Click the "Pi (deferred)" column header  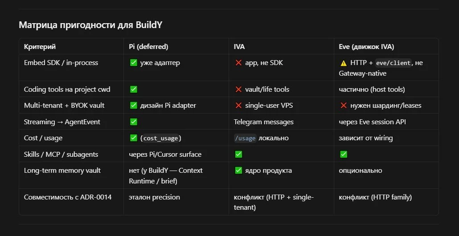[x=148, y=46]
